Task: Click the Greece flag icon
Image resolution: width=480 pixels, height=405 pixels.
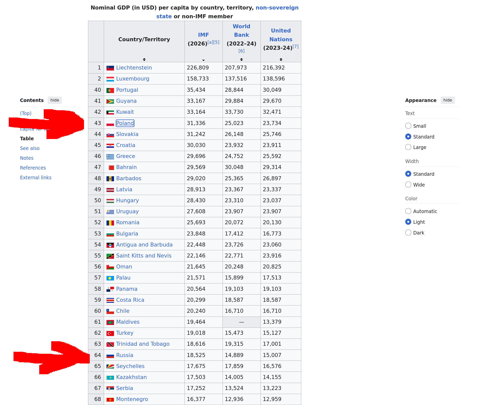Action: [x=110, y=156]
